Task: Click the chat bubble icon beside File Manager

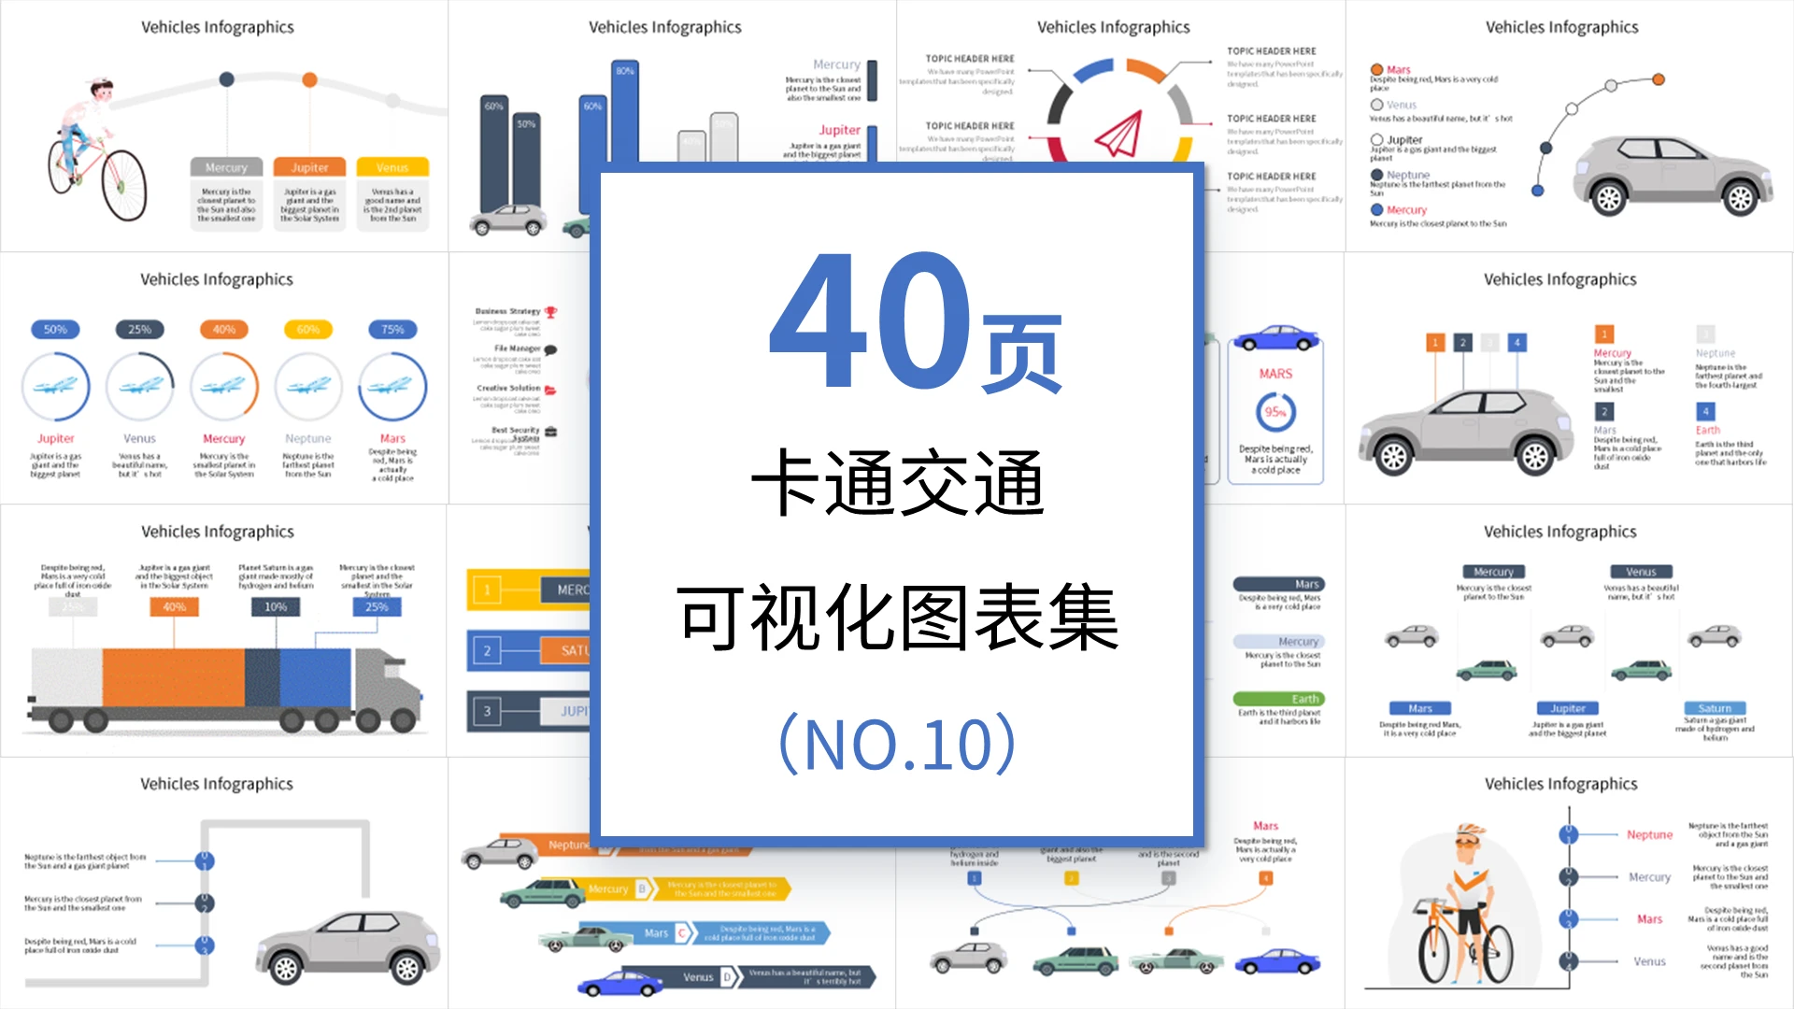Action: 550,349
